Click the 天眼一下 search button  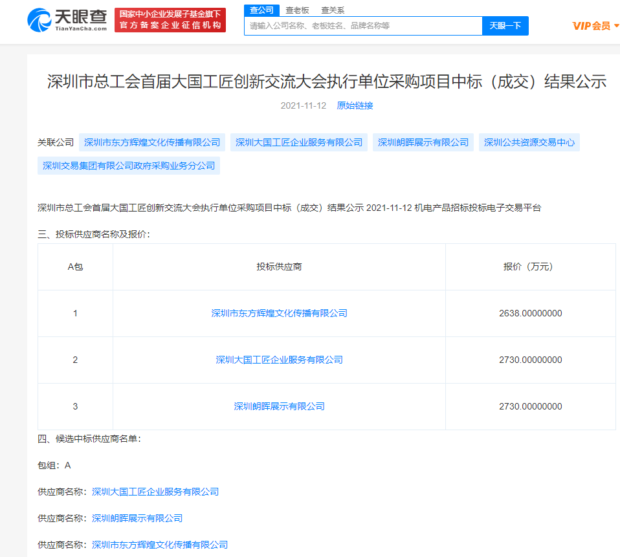(x=505, y=26)
